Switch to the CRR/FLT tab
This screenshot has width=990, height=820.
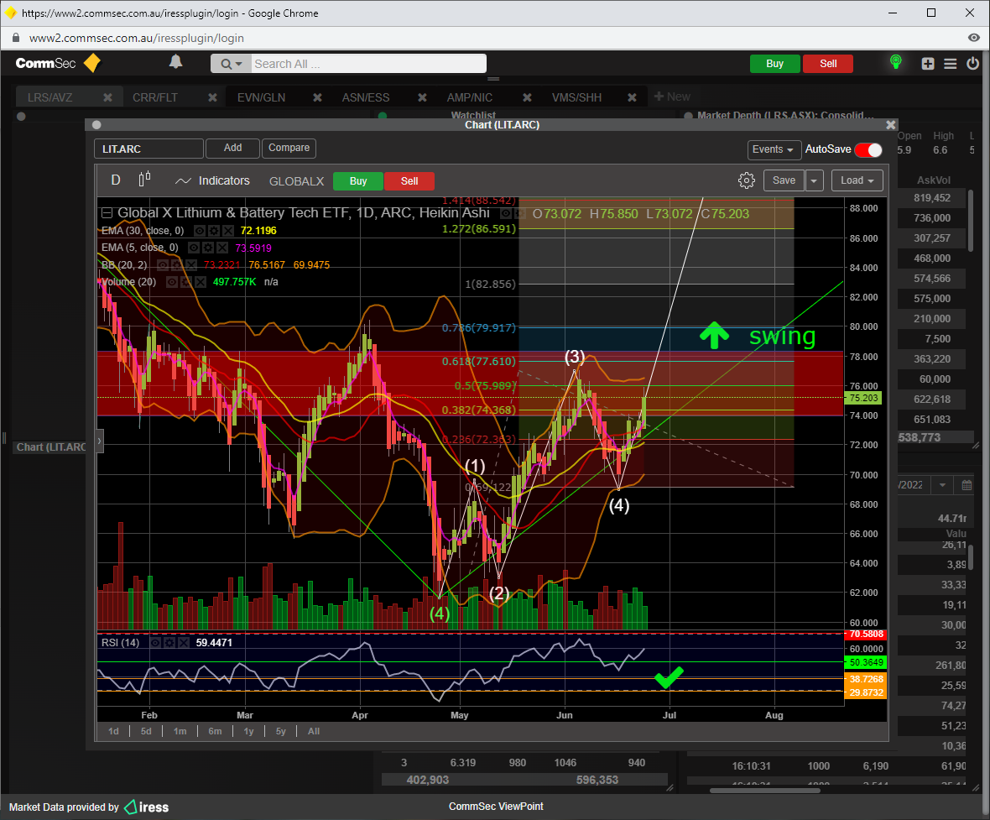[x=154, y=97]
